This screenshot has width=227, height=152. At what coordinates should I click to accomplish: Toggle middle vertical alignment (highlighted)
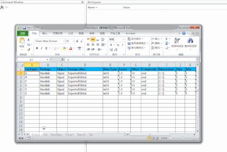[93, 39]
